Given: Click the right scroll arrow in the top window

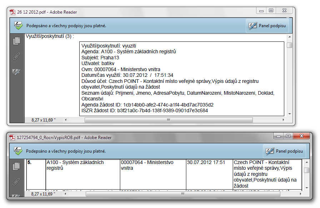Looking at the screenshot, I should pos(283,120).
